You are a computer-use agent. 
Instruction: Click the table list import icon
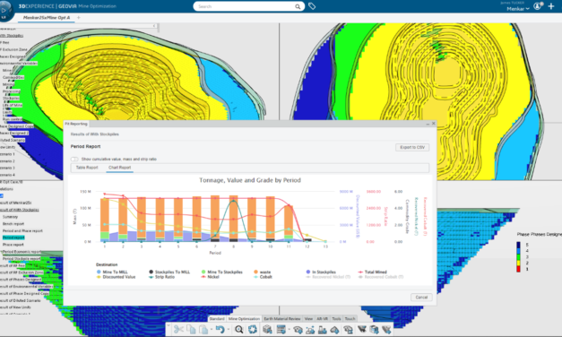[281, 329]
